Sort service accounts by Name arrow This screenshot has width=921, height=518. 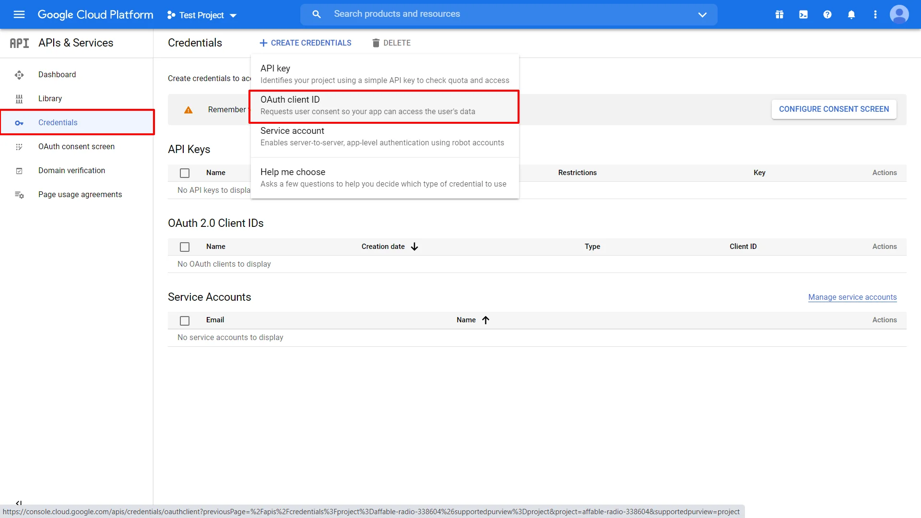486,320
